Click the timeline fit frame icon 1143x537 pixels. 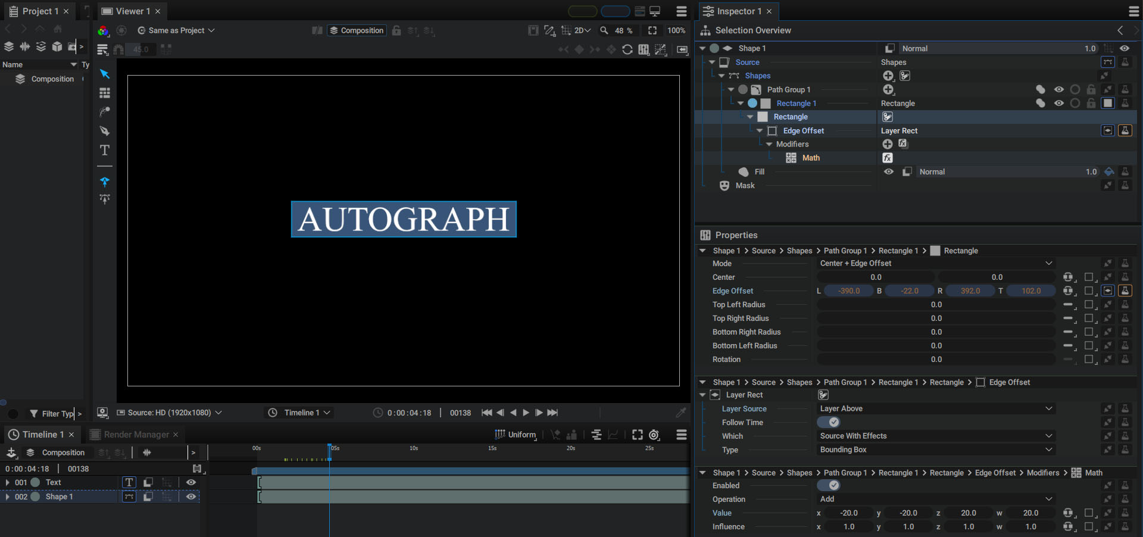(637, 435)
